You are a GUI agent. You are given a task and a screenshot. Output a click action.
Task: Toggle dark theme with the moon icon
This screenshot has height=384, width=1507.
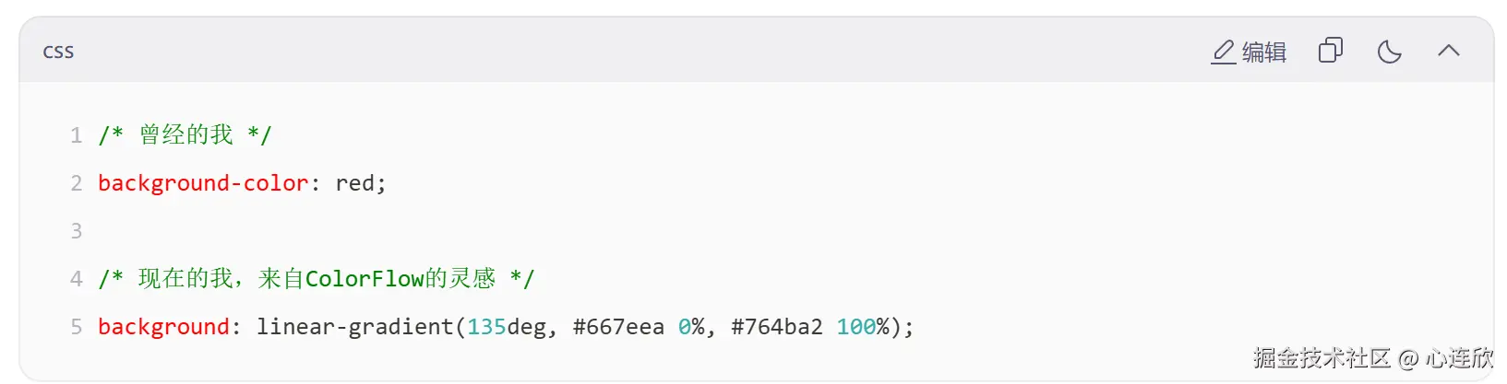coord(1389,52)
